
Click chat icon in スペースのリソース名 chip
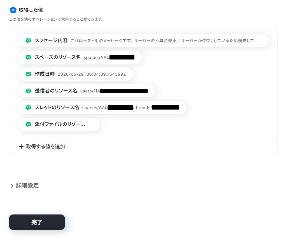(x=28, y=57)
